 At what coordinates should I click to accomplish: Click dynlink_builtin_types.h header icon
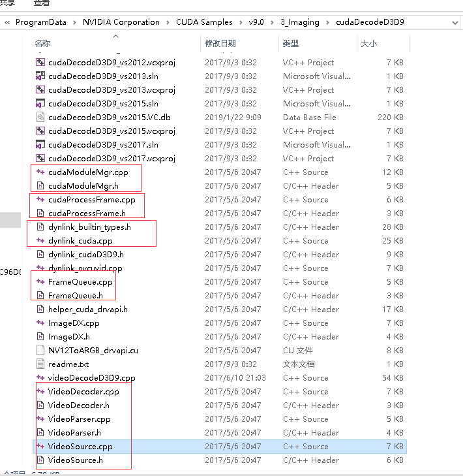tap(40, 227)
